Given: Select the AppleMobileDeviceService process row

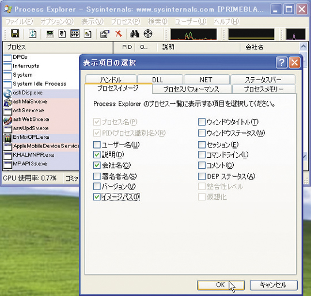Looking at the screenshot, I should (41, 146).
